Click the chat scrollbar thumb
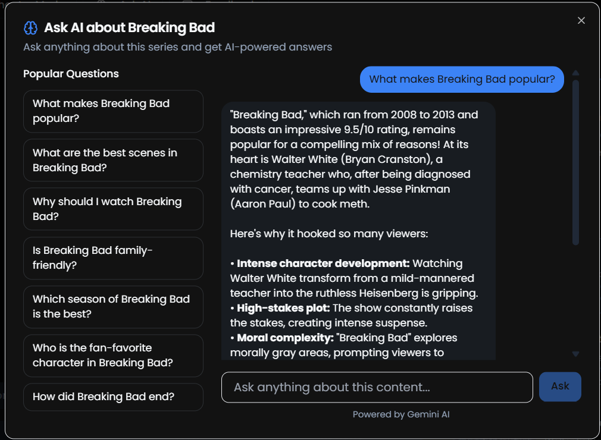The height and width of the screenshot is (440, 601). [x=575, y=162]
